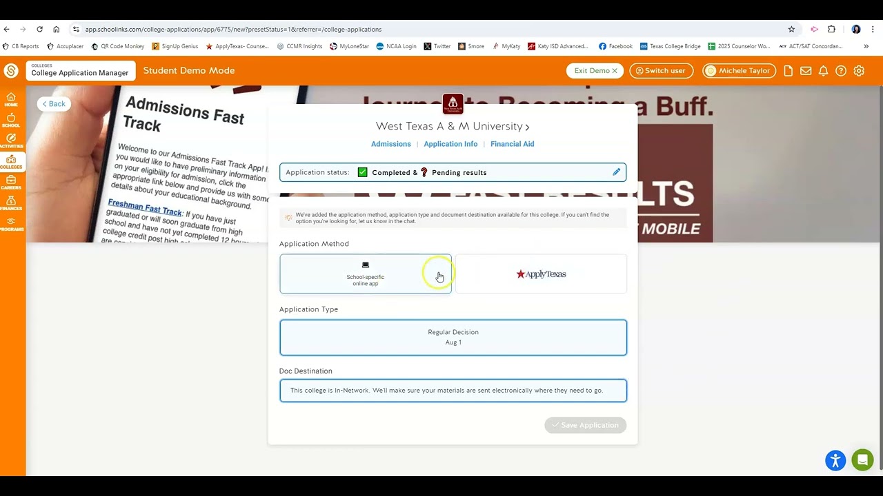Image resolution: width=883 pixels, height=496 pixels.
Task: Open the Accuplacer bookmark
Action: point(65,46)
